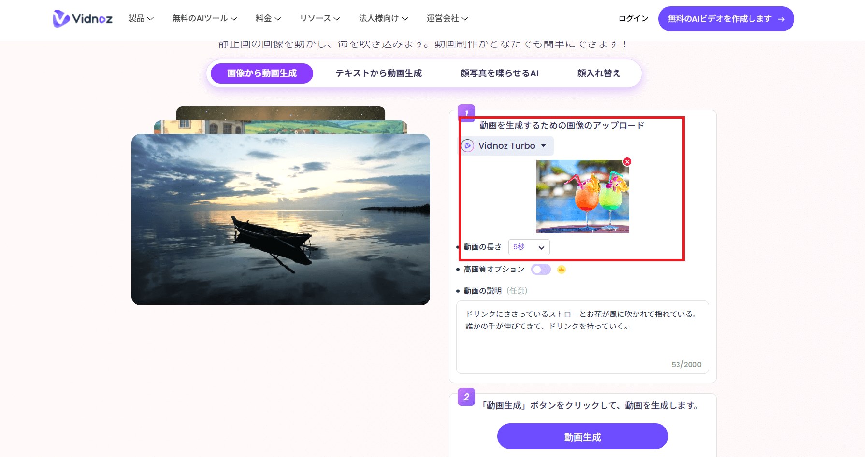Click the ログイン link
Viewport: 865px width, 457px height.
point(632,18)
